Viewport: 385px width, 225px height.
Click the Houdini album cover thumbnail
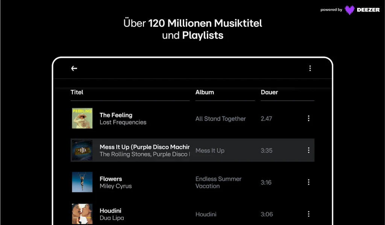coord(82,214)
